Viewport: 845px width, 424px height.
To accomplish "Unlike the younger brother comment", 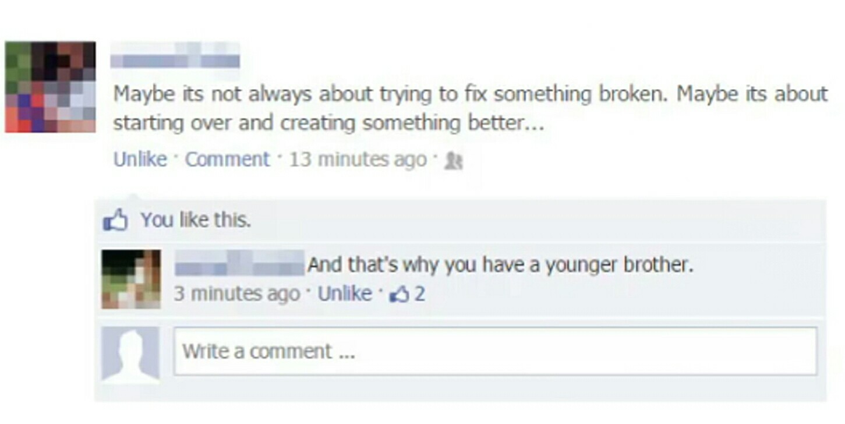I will (x=345, y=293).
